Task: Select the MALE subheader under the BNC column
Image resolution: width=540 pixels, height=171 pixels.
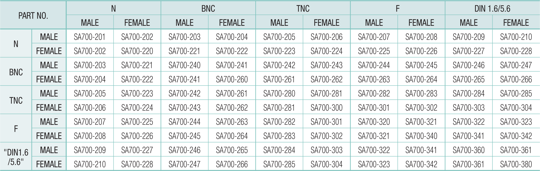Action: pos(184,23)
